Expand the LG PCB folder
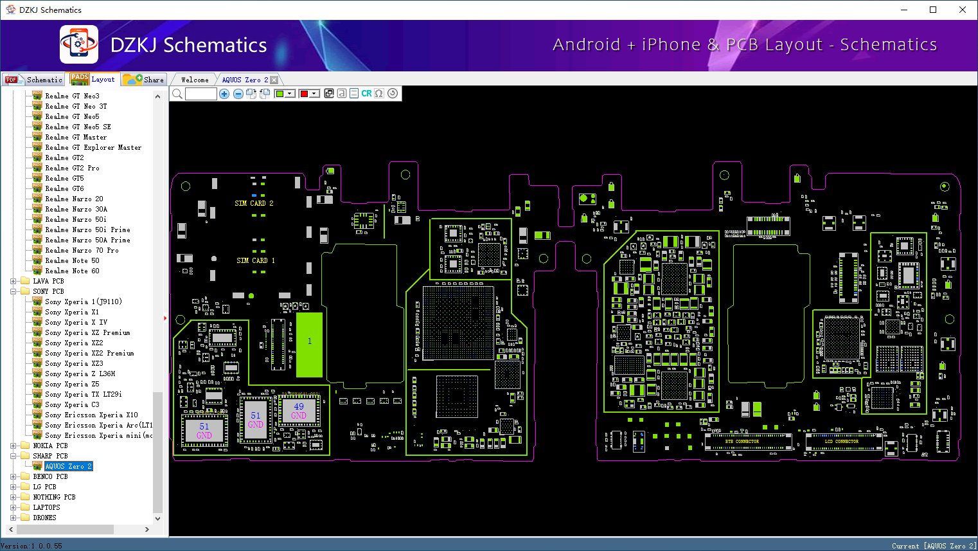The image size is (978, 551). click(x=13, y=487)
